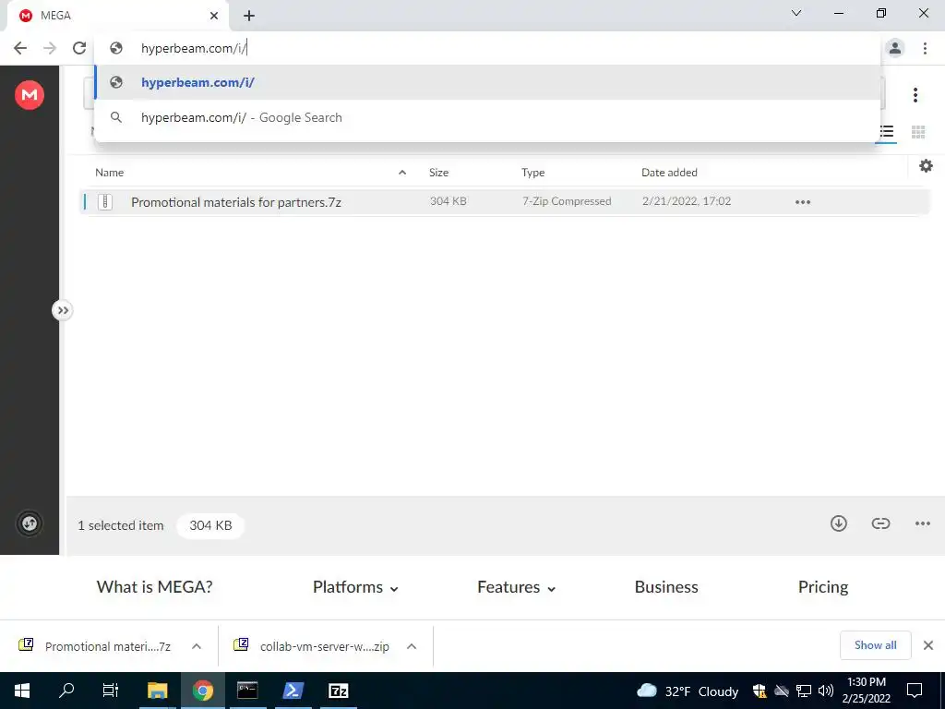Expand options for Promotional materi....7z download
Image resolution: width=945 pixels, height=709 pixels.
[x=196, y=646]
